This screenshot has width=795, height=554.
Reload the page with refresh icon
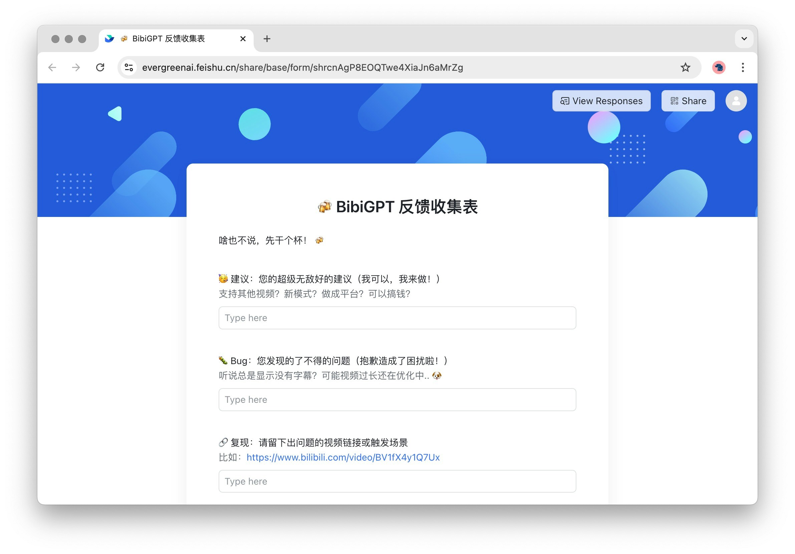100,67
